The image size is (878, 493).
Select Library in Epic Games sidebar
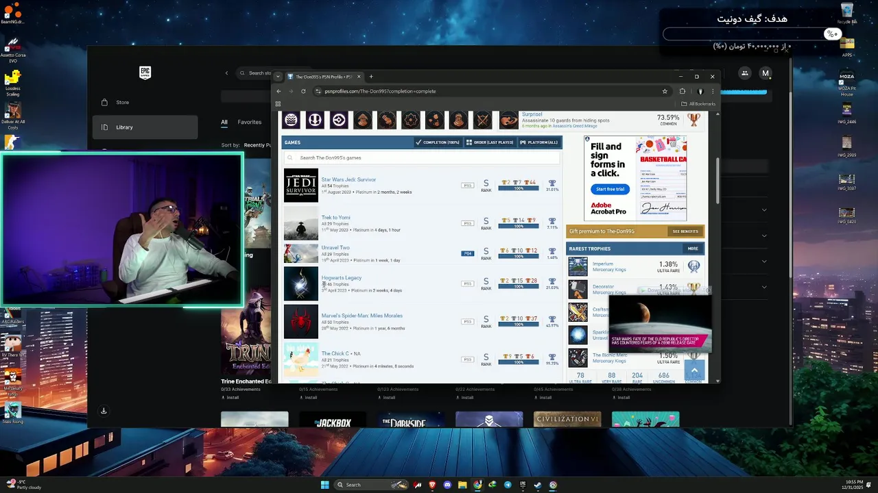pos(145,127)
